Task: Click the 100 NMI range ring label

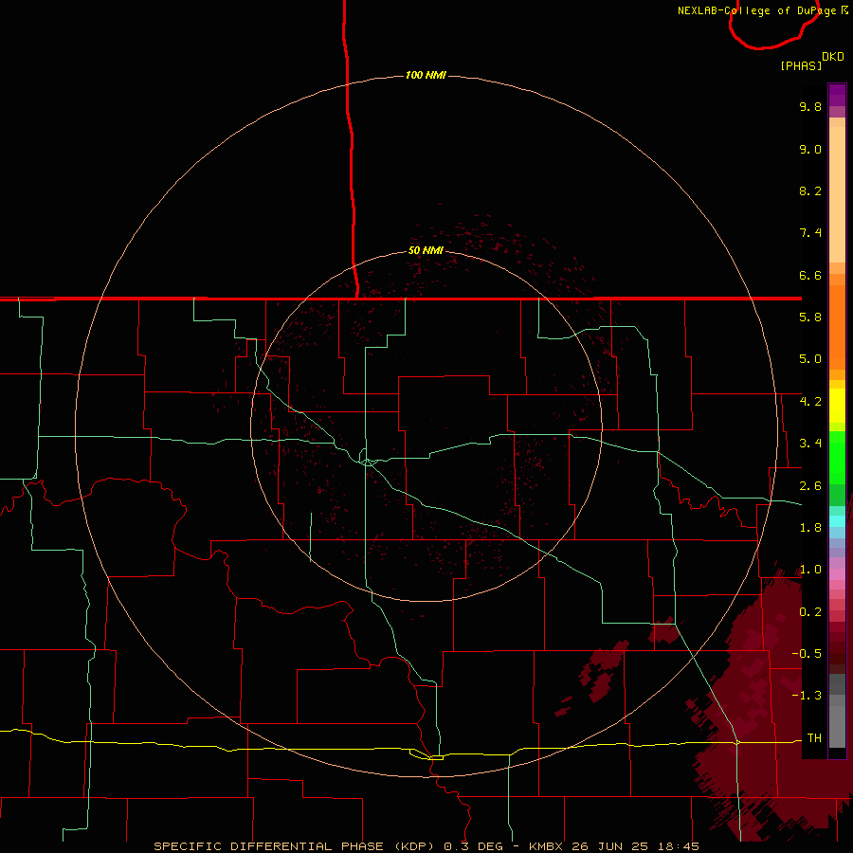Action: click(426, 75)
